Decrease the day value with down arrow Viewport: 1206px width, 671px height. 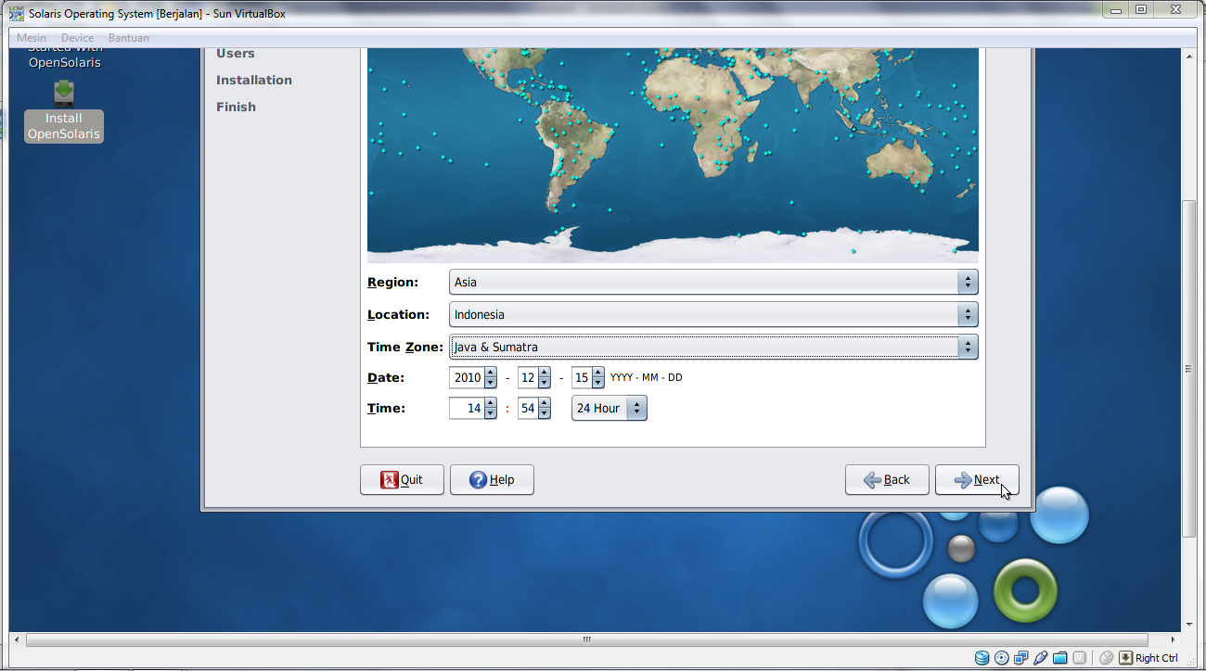pyautogui.click(x=598, y=383)
